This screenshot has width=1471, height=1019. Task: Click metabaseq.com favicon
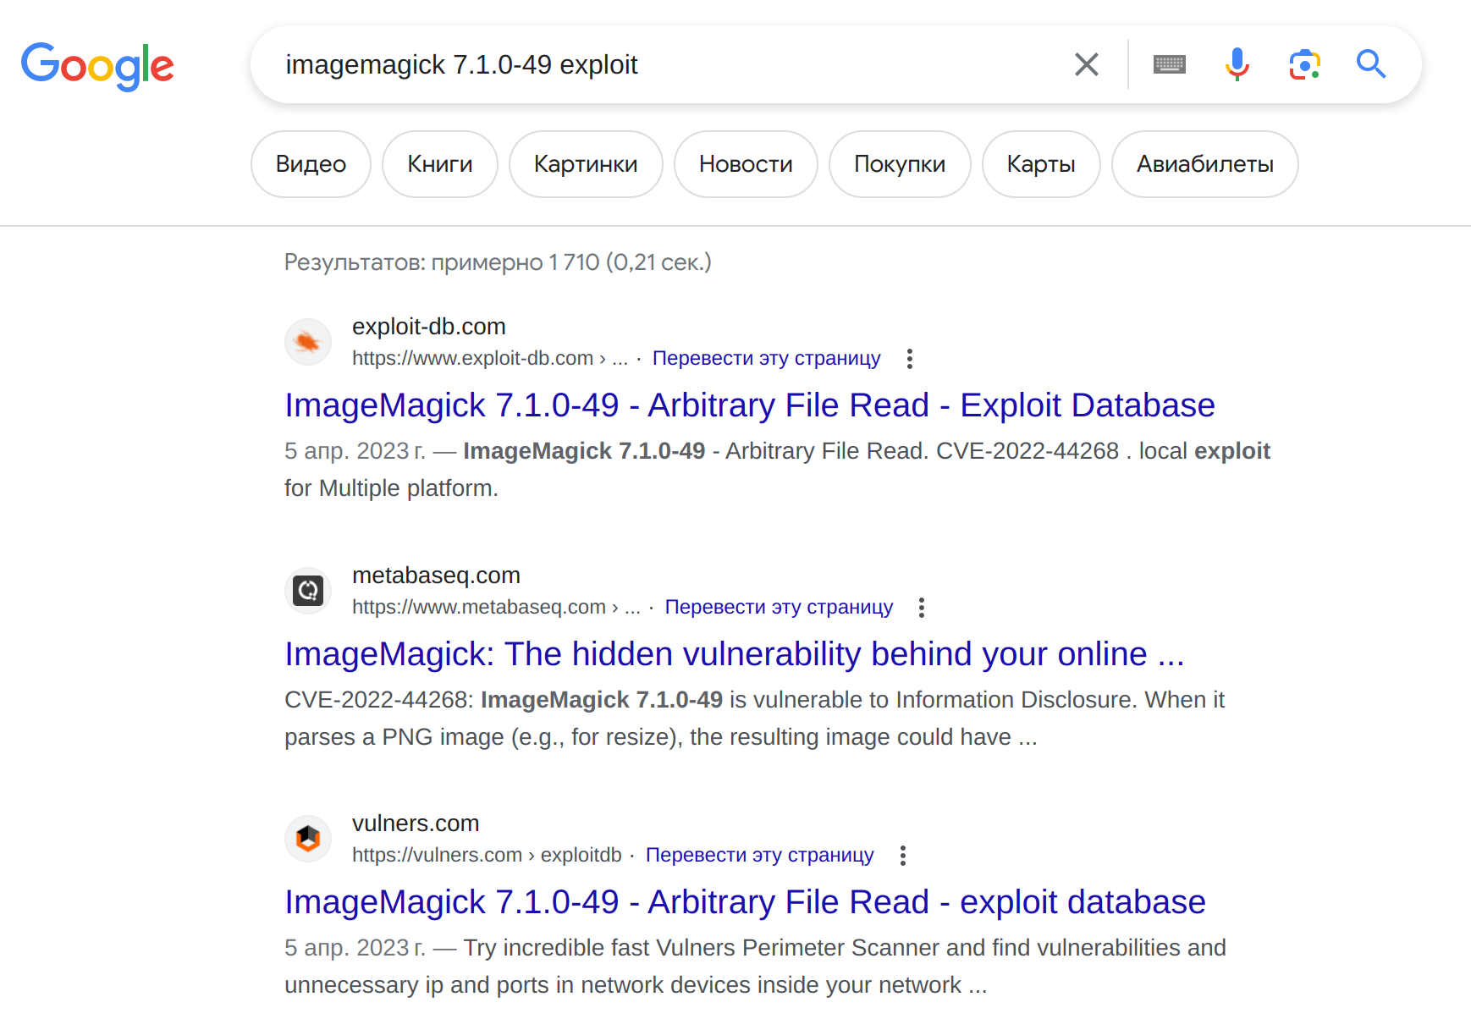(308, 590)
